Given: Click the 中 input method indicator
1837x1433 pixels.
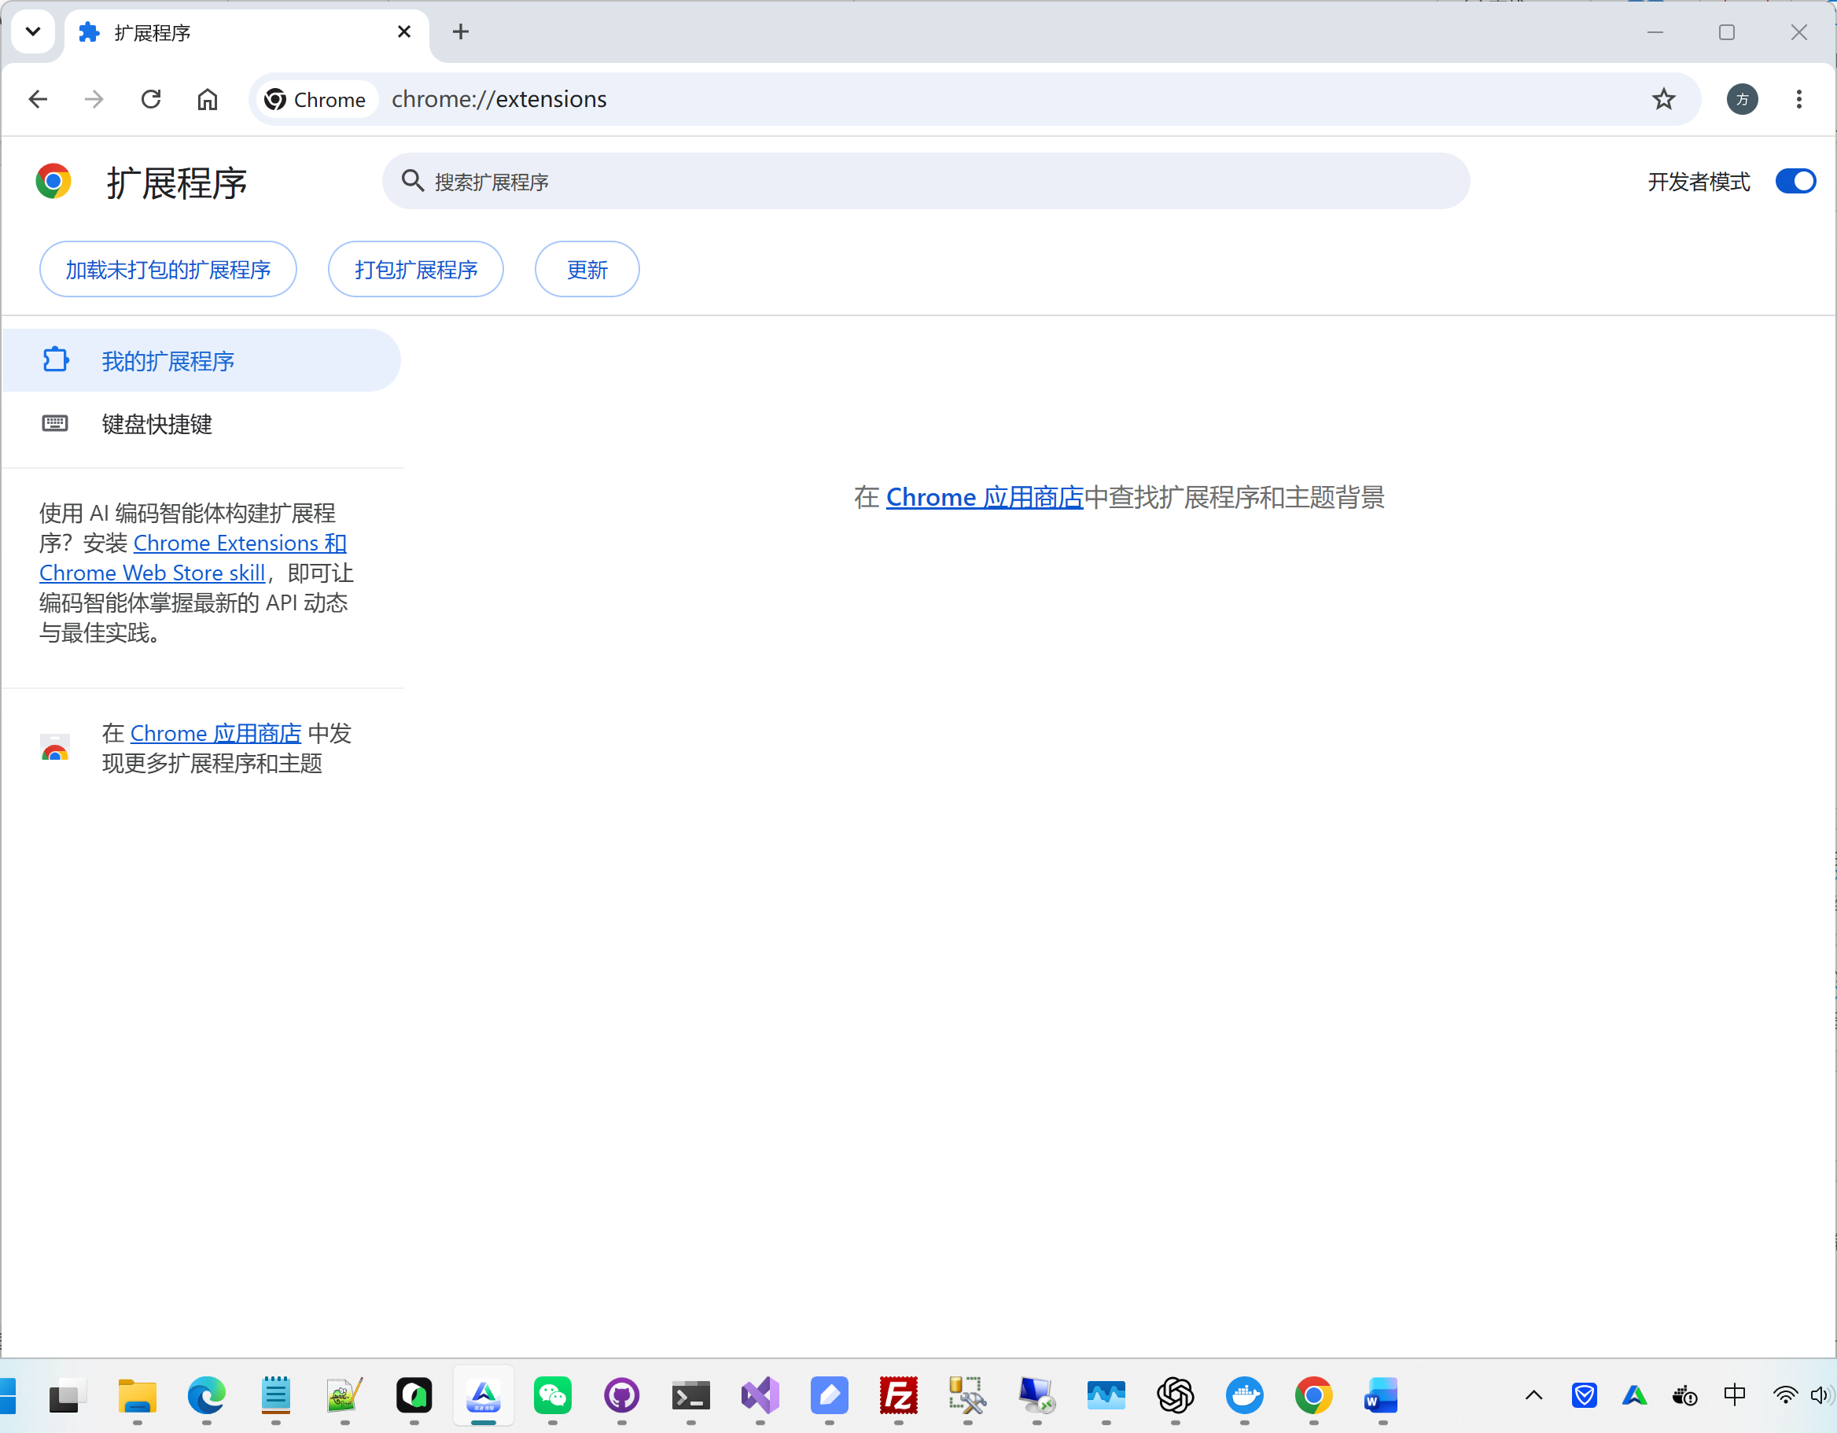Looking at the screenshot, I should (x=1735, y=1395).
